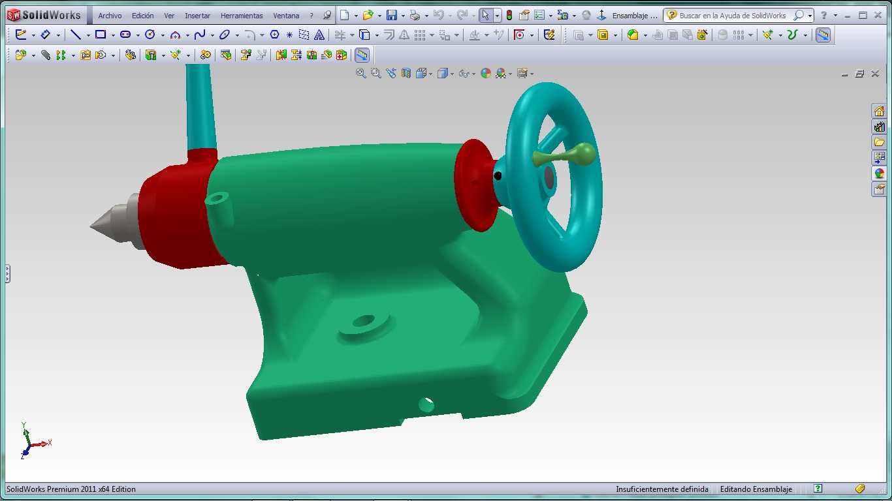892x501 pixels.
Task: Open the Save dropdown arrow
Action: coord(403,16)
